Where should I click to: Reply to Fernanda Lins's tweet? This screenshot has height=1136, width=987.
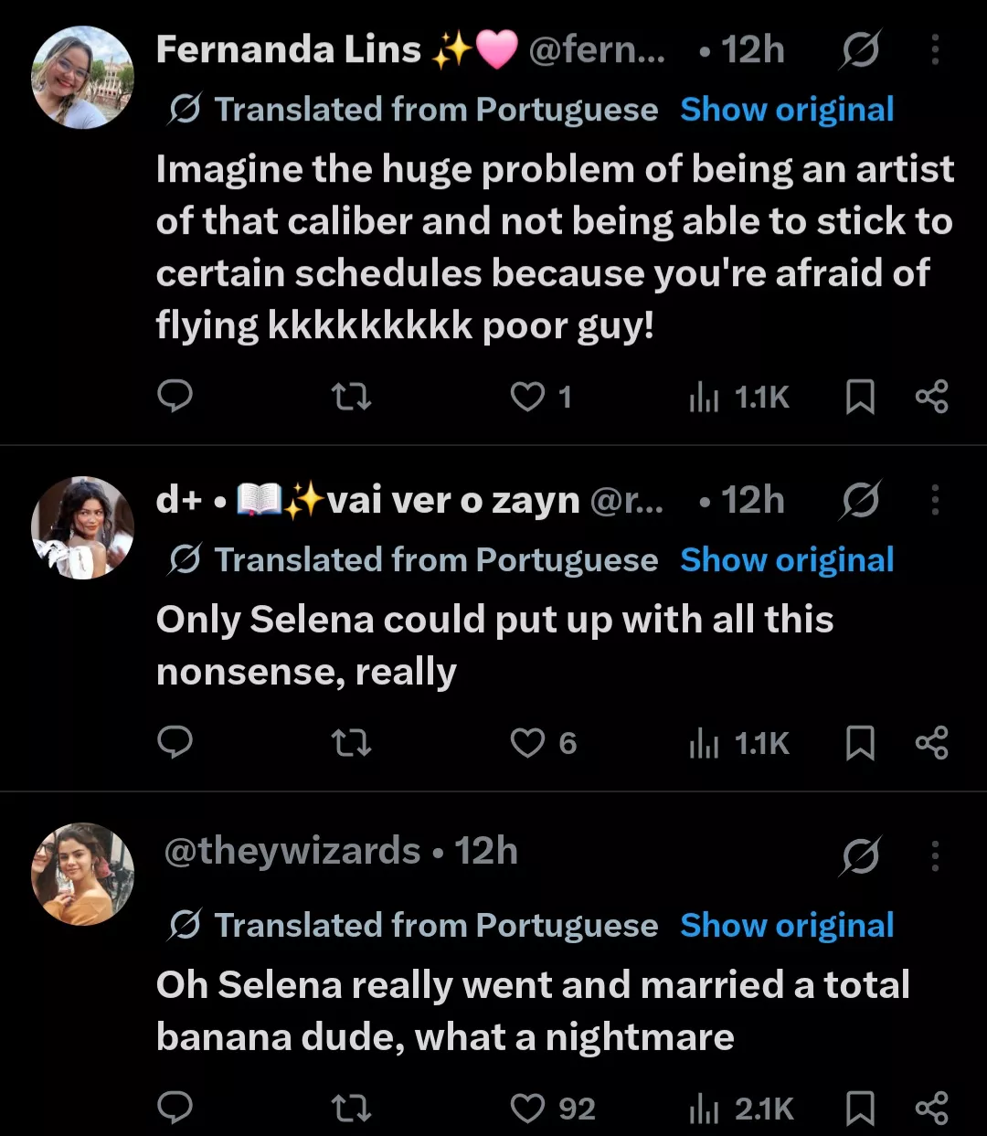[175, 397]
